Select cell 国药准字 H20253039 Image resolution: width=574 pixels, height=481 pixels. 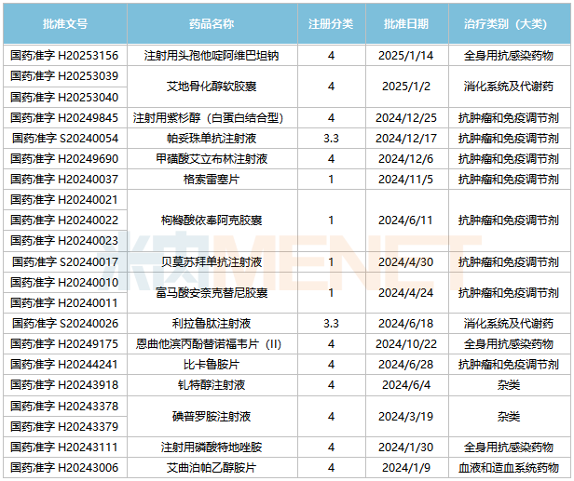64,76
